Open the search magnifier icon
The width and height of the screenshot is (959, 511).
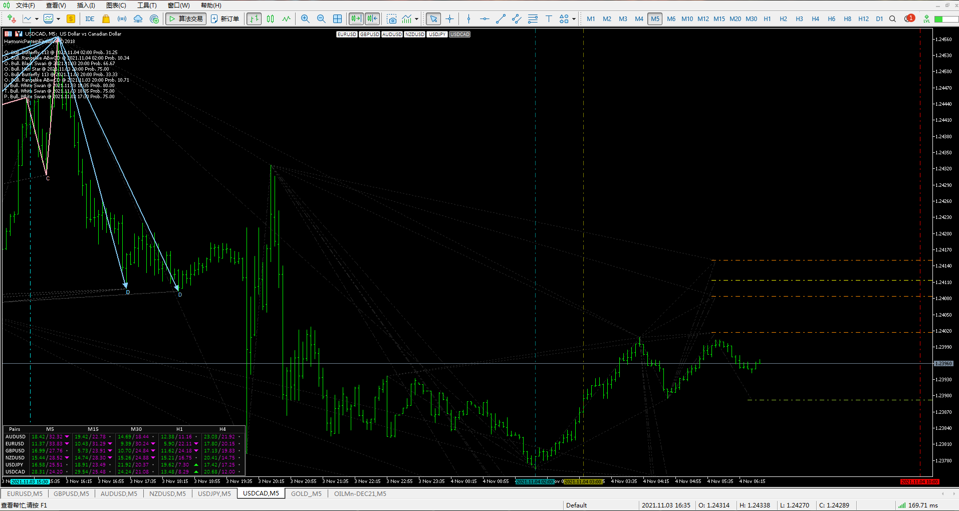click(892, 19)
